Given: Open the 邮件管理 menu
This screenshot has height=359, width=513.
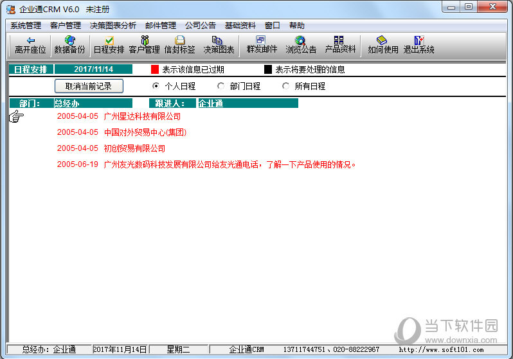Looking at the screenshot, I should [x=161, y=26].
